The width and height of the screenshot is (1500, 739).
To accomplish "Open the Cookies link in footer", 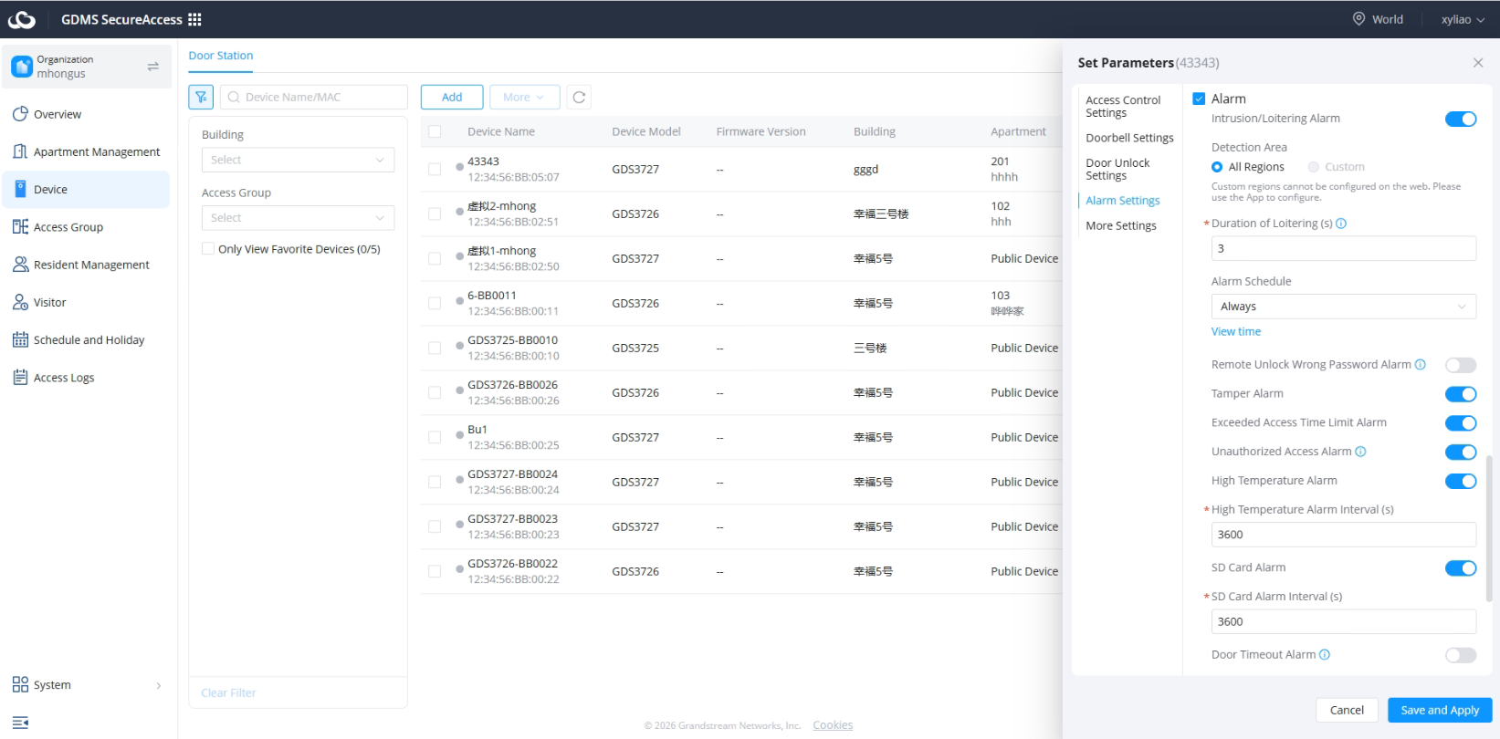I will [833, 725].
